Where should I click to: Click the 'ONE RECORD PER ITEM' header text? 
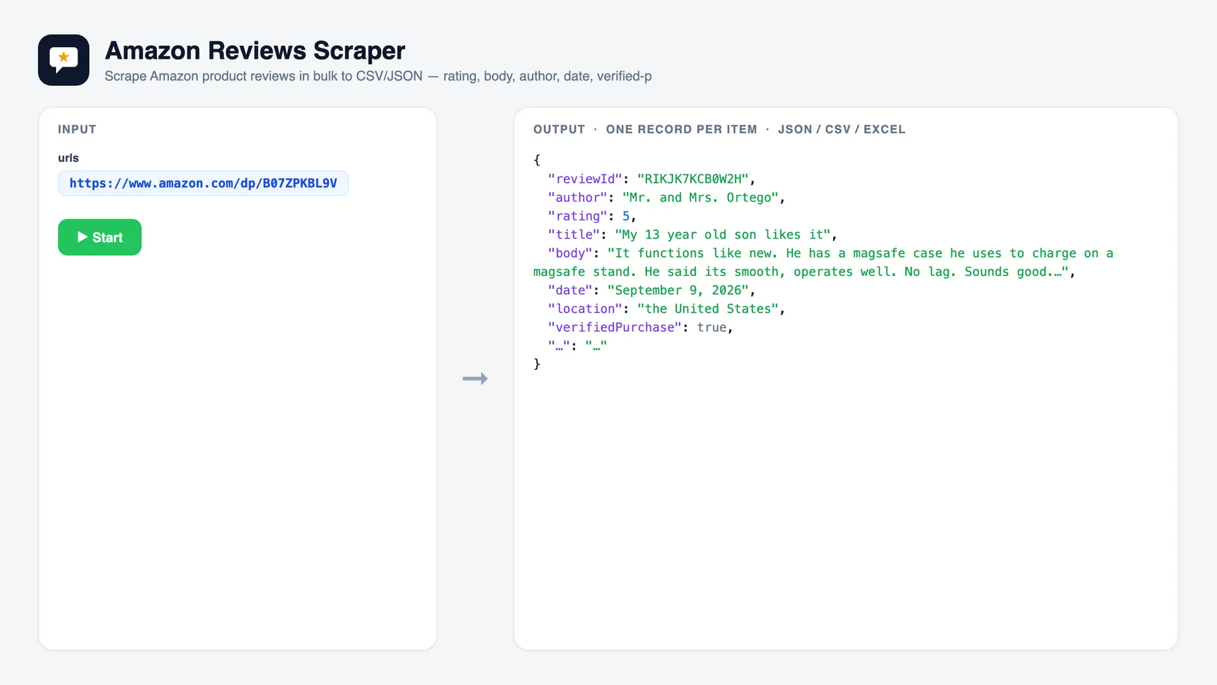click(682, 129)
